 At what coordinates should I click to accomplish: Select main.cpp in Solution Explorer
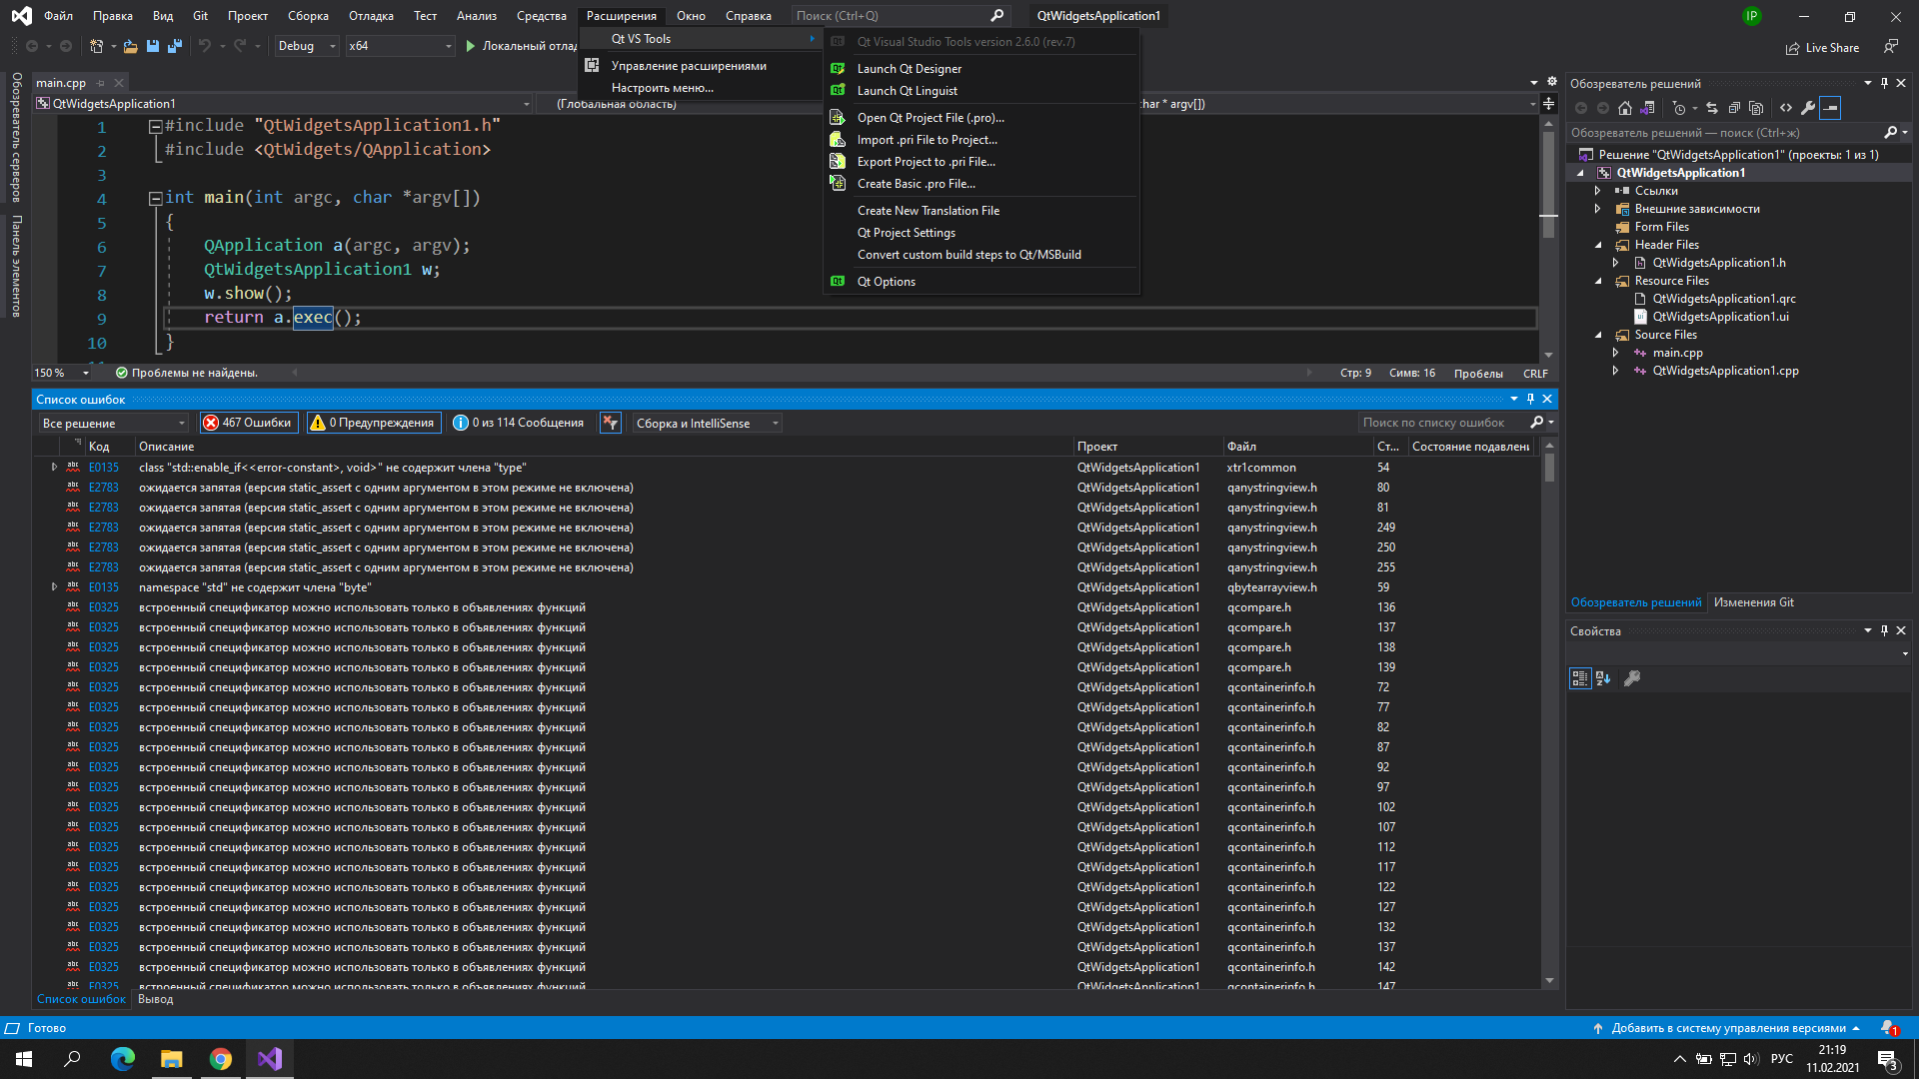coord(1677,353)
